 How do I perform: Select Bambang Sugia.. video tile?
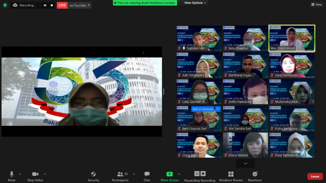[x=245, y=65]
